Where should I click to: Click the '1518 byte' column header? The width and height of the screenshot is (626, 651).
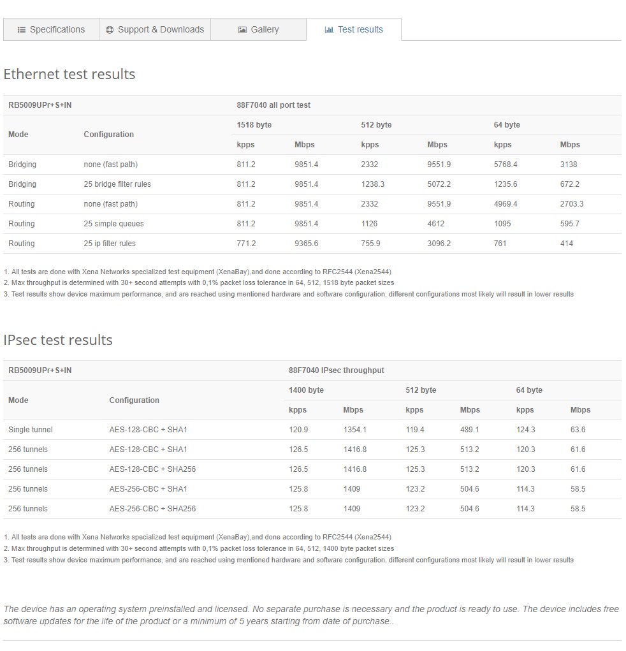click(254, 125)
